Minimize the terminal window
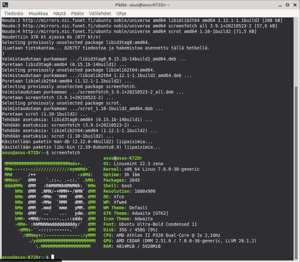 (280, 5)
